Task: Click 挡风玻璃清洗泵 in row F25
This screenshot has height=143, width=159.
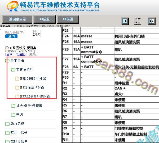Action: [x=127, y=42]
